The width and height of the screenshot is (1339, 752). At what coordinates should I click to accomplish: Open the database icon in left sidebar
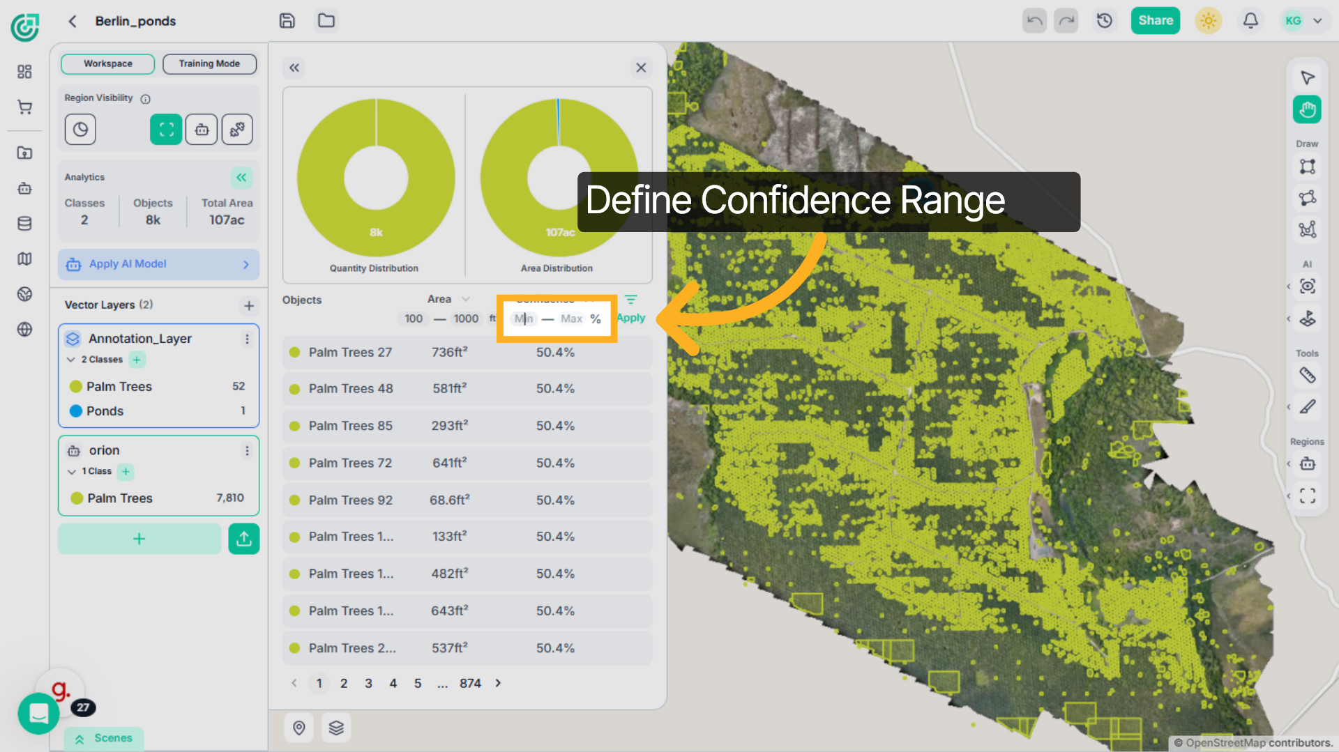[24, 224]
